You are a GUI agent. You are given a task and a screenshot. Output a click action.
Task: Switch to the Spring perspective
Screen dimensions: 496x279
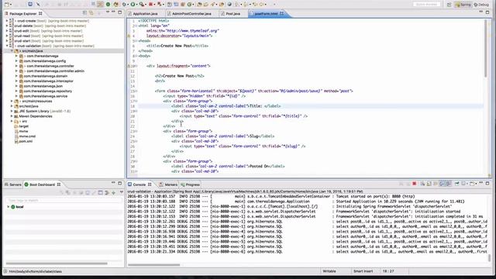463,5
